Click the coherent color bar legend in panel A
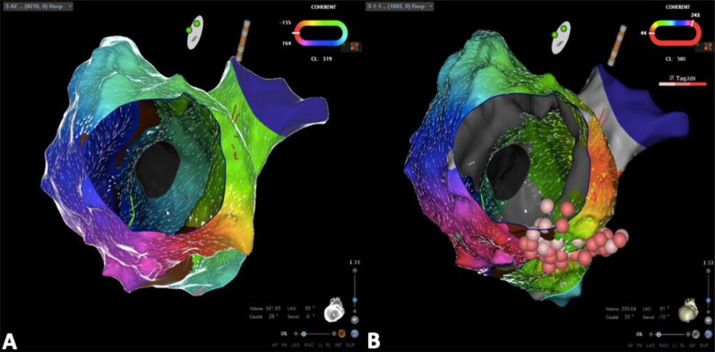 tap(321, 34)
